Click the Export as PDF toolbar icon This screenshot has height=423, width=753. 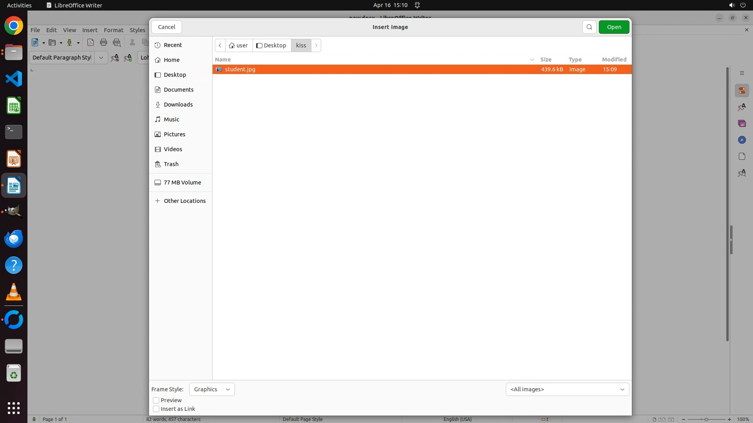pyautogui.click(x=91, y=43)
